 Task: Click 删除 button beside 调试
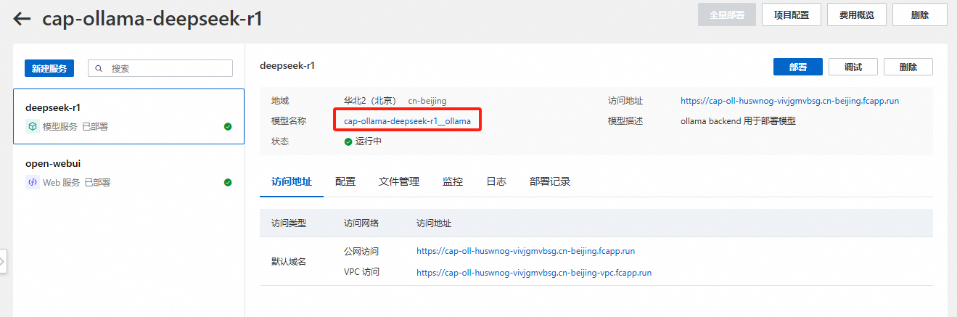908,67
